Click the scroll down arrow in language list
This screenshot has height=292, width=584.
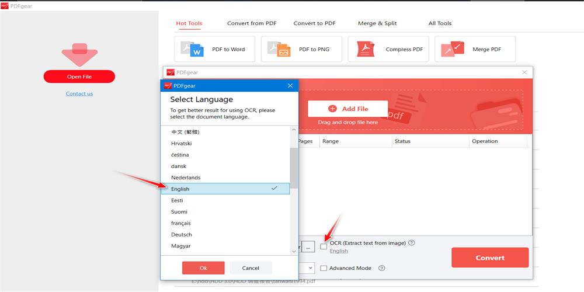294,251
